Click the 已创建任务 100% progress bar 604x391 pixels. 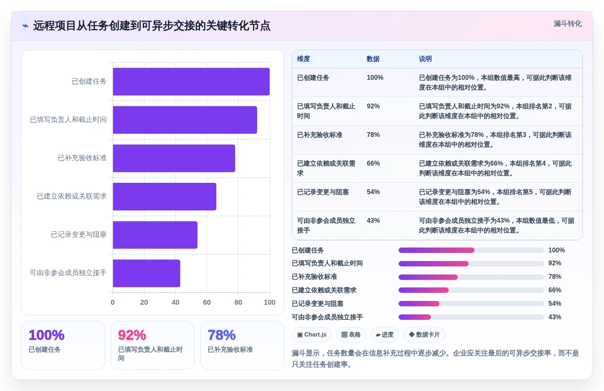(471, 250)
